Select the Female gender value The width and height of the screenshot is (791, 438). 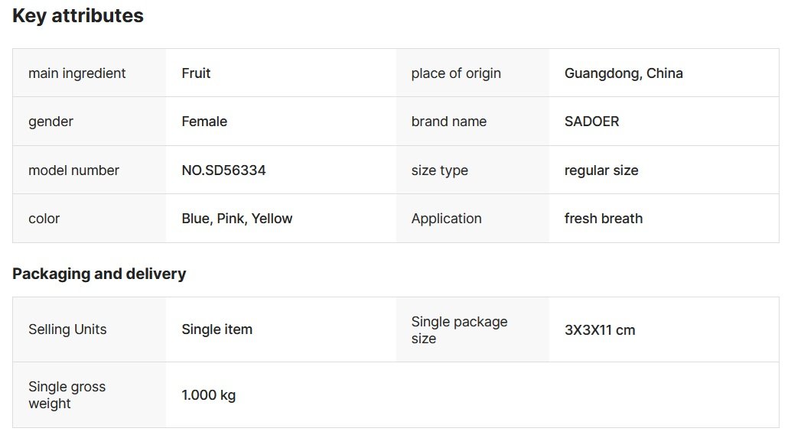[204, 122]
